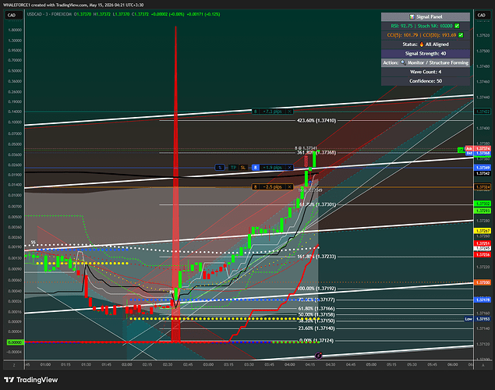
Task: Cancel the +7.3 pips take-profit order
Action: (289, 112)
